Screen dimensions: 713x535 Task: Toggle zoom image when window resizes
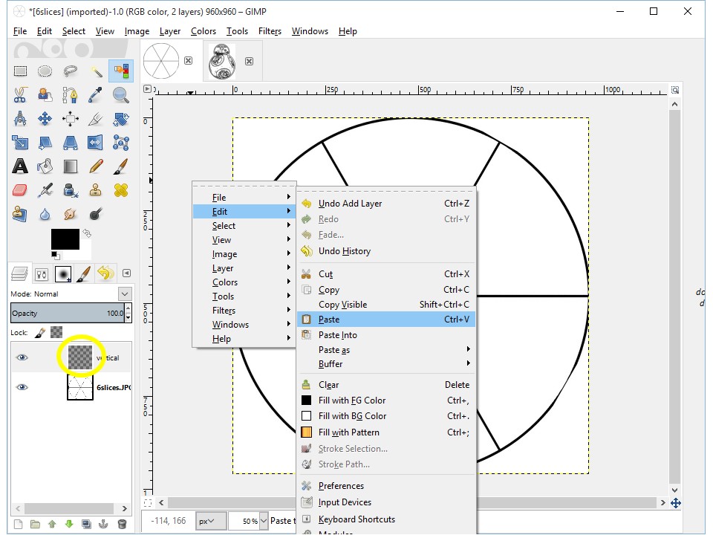pos(675,90)
